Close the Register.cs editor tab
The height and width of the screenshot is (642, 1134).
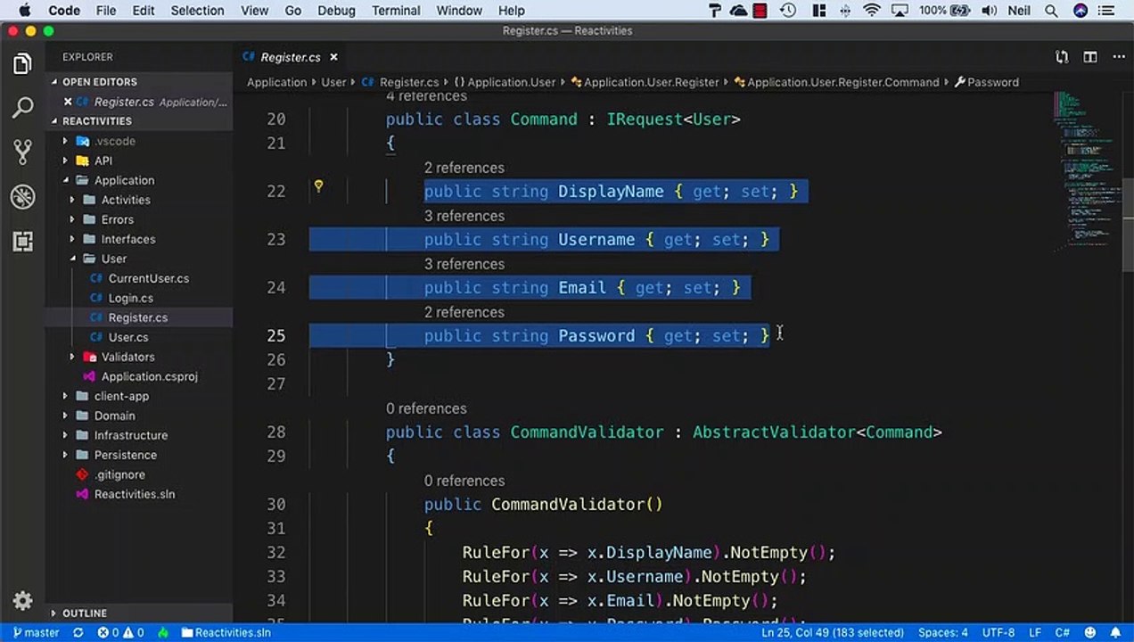point(333,57)
